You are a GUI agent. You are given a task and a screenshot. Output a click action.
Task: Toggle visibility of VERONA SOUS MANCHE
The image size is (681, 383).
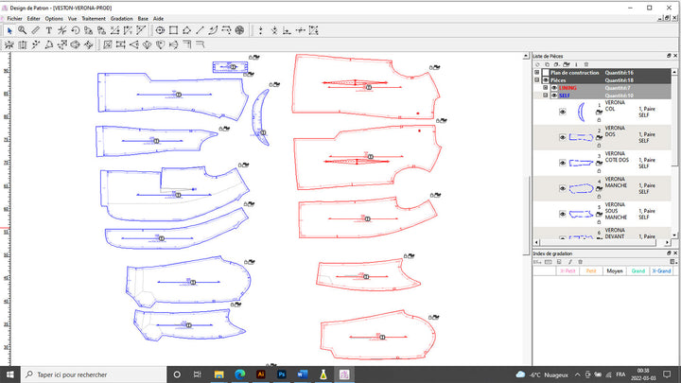click(563, 214)
